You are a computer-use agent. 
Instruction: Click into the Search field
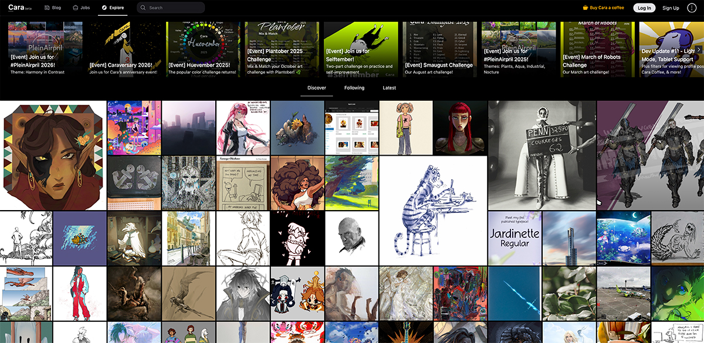coord(171,8)
